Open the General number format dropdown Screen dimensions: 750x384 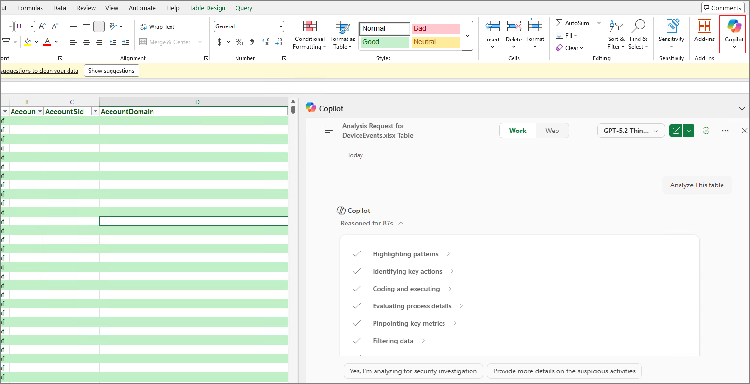281,26
